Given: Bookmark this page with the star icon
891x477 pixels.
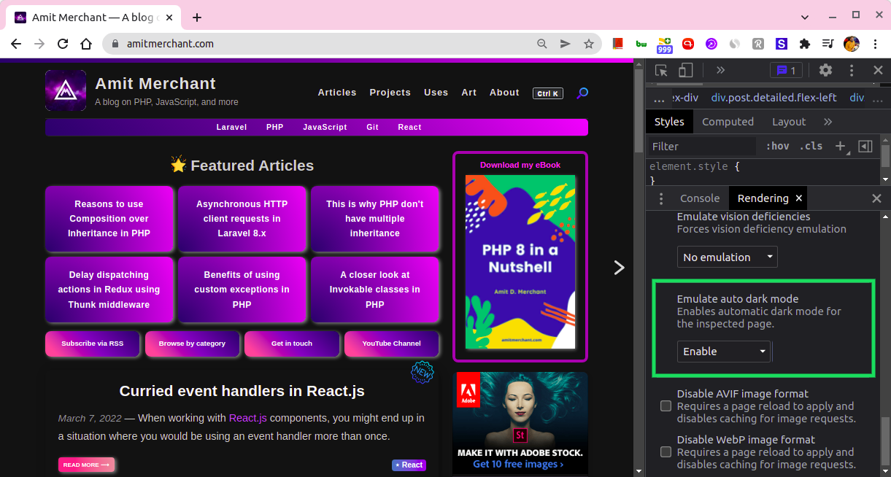Looking at the screenshot, I should point(589,44).
